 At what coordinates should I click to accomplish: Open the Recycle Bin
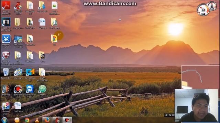pyautogui.click(x=6, y=73)
